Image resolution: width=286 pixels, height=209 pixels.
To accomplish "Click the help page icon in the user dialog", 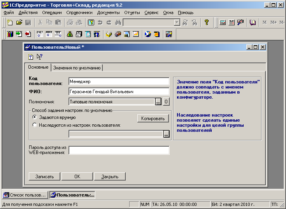I will pyautogui.click(x=31, y=57).
